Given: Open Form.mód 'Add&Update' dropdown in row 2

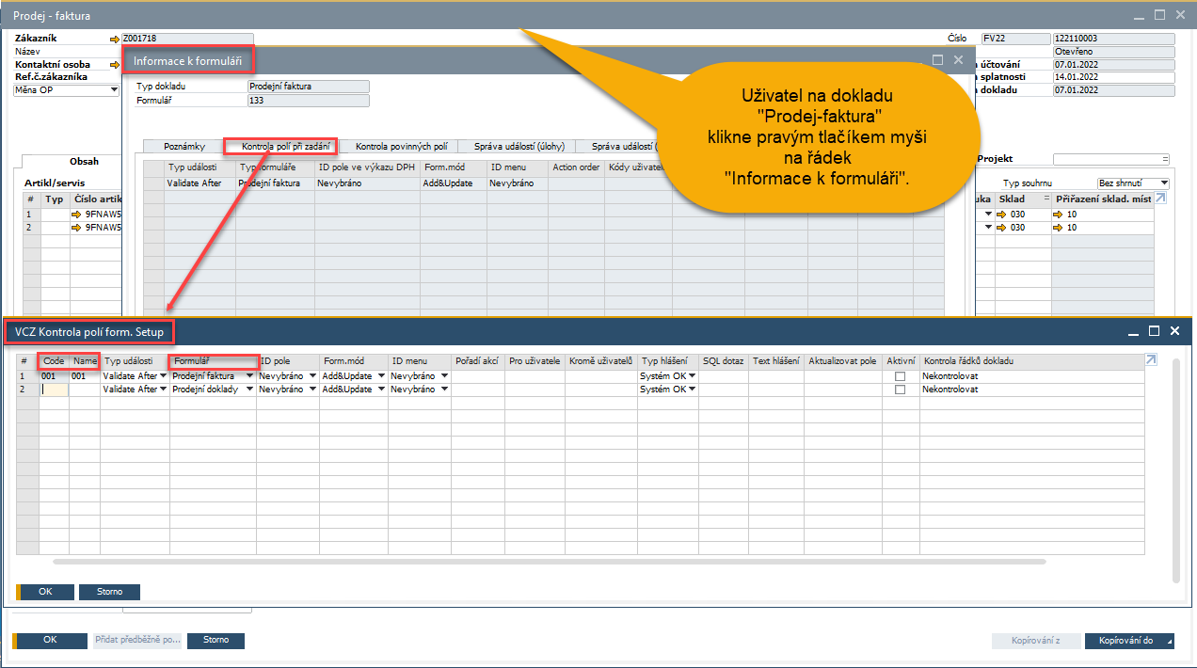Looking at the screenshot, I should [381, 390].
